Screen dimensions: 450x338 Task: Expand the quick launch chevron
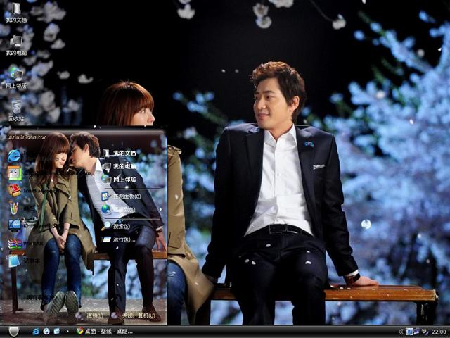click(x=67, y=332)
